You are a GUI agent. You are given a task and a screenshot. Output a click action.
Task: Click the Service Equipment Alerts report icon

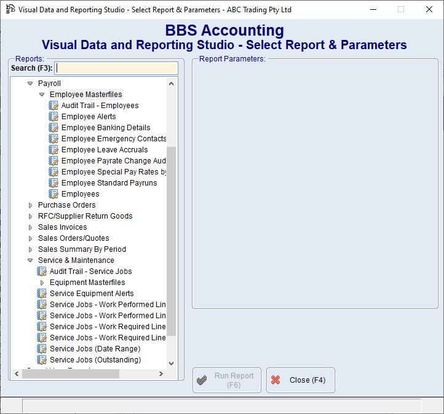pos(42,294)
